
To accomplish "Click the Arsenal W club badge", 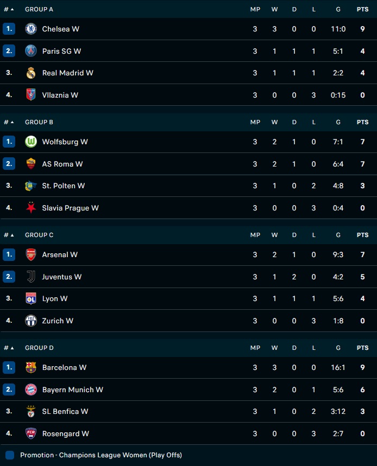I will coord(31,254).
